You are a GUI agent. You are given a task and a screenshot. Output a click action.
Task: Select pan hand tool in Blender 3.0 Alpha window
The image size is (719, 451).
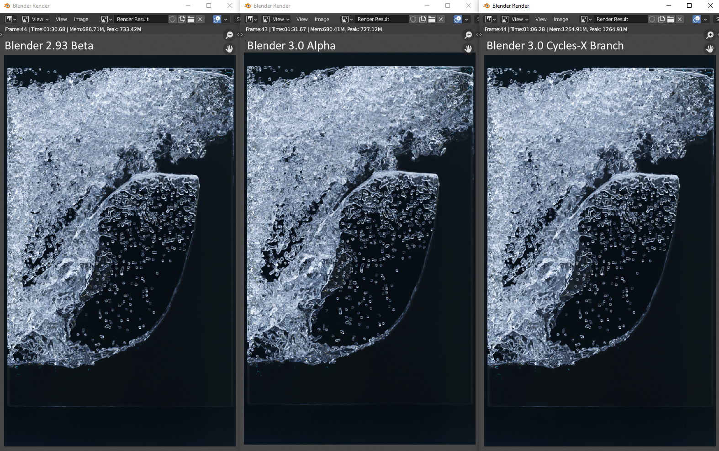tap(468, 48)
